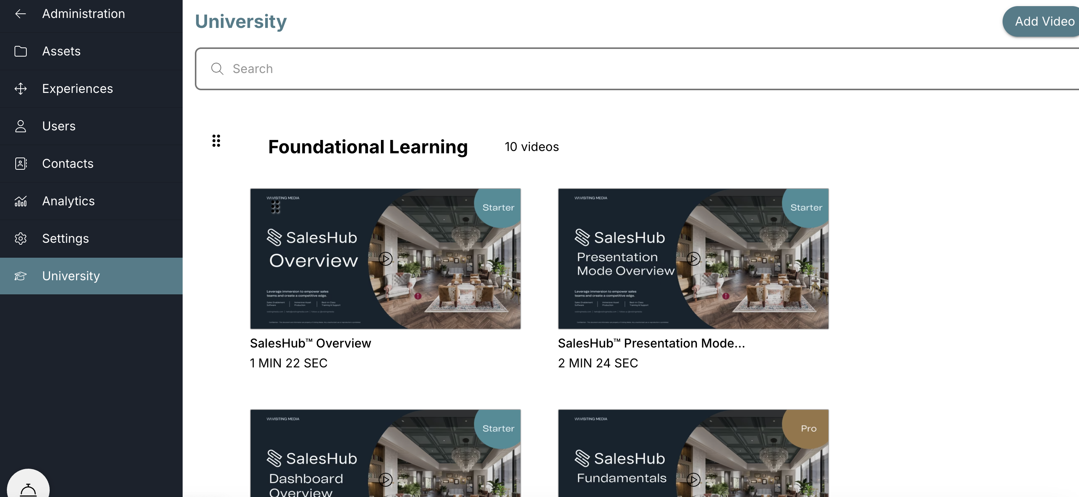
Task: Click the 2 MIN 24 SEC duration
Action: tap(598, 363)
